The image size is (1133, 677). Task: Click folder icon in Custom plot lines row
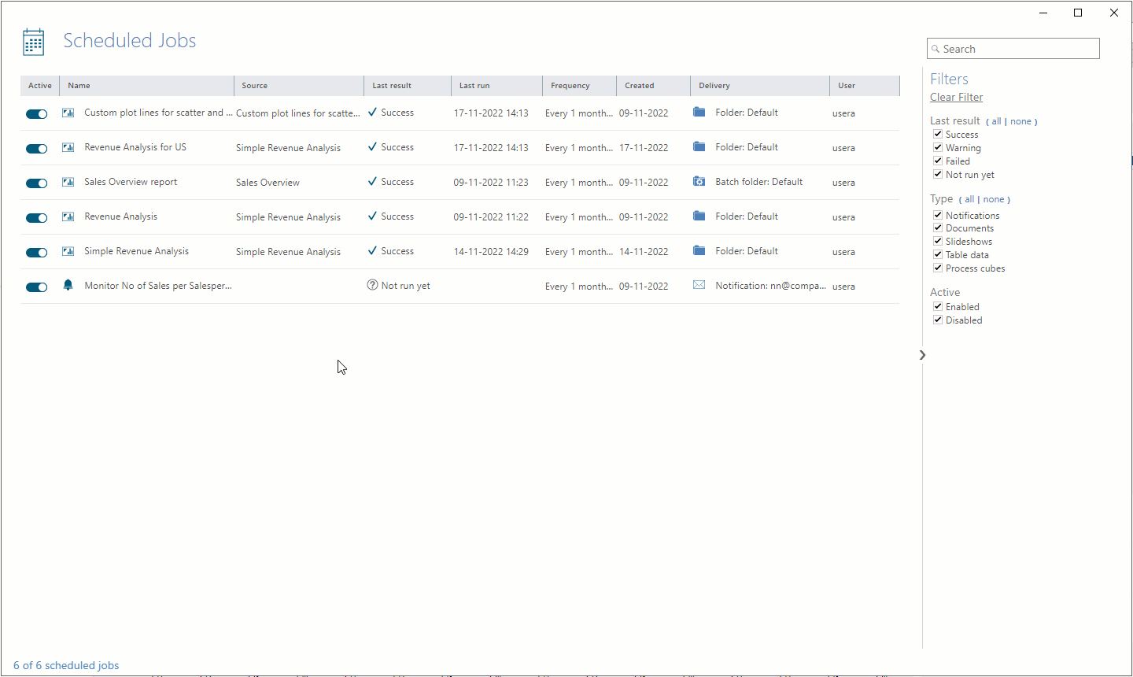pos(699,112)
